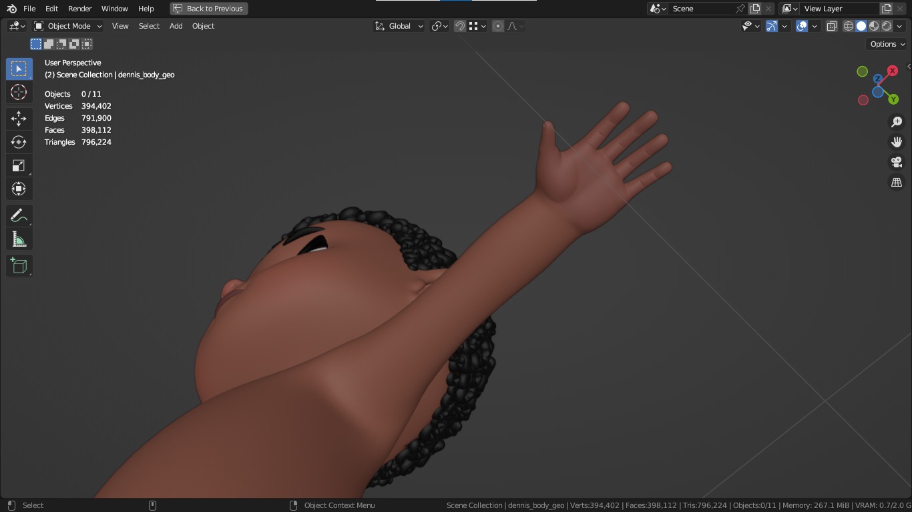Open the Render menu
This screenshot has height=512, width=912.
point(79,9)
